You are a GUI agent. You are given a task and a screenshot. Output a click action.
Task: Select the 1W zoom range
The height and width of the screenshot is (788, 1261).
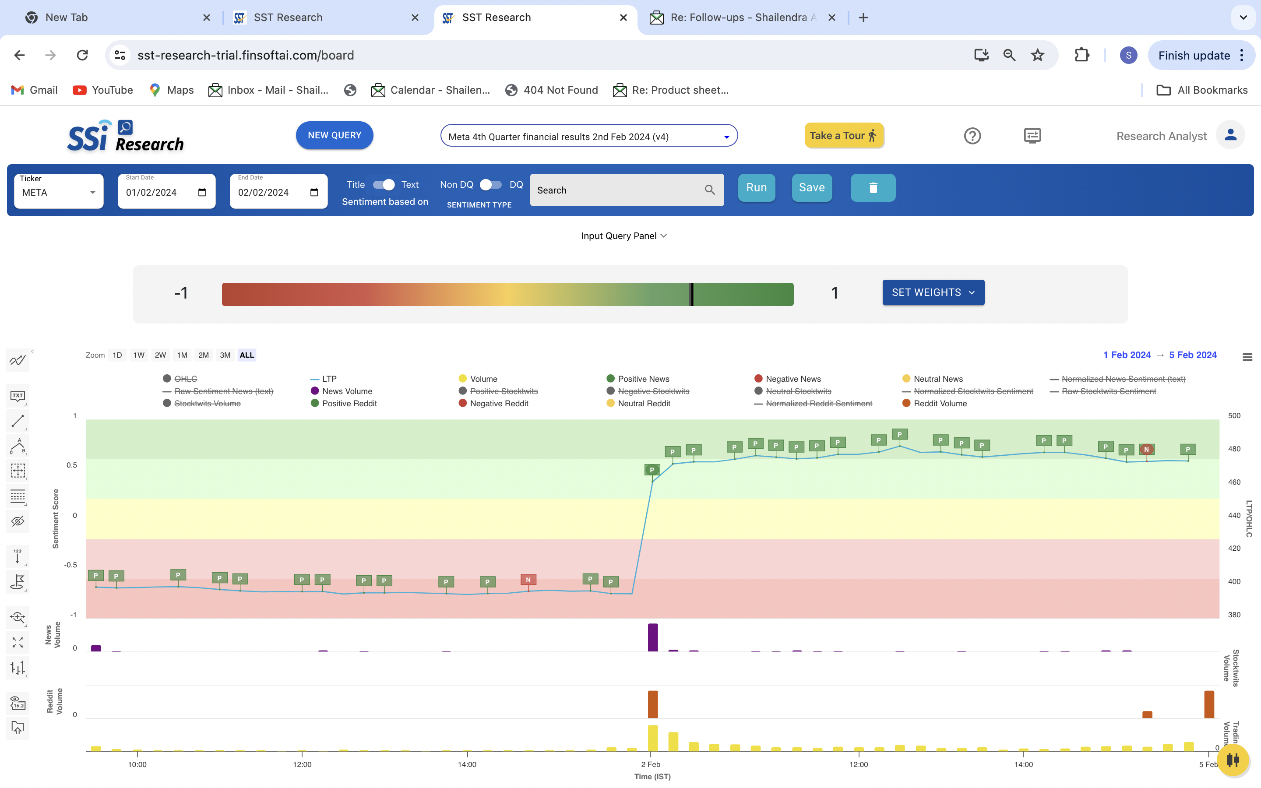139,355
